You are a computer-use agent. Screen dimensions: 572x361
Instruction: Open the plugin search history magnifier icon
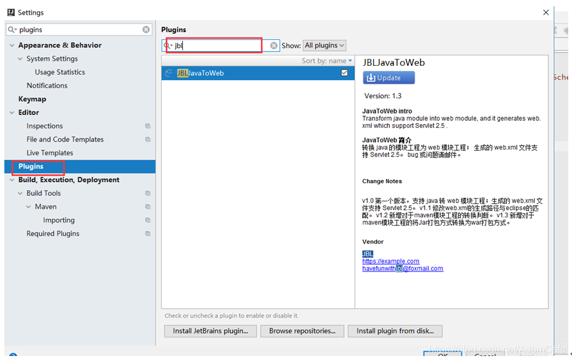168,45
